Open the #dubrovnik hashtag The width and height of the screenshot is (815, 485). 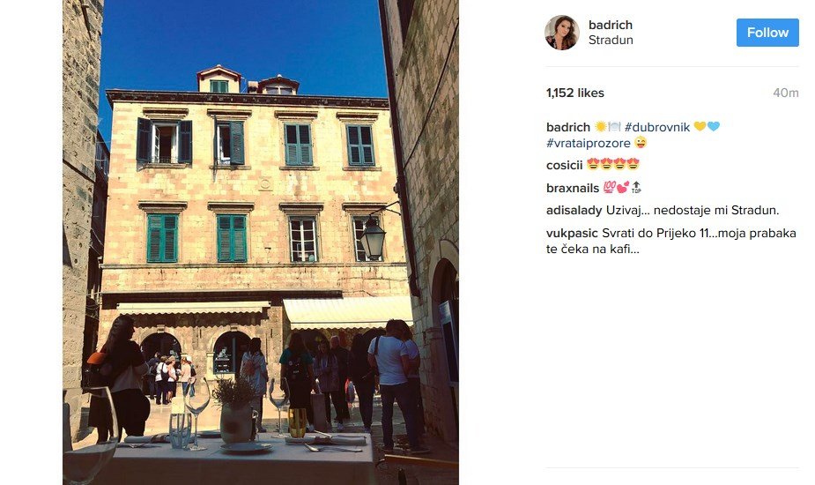click(x=657, y=127)
